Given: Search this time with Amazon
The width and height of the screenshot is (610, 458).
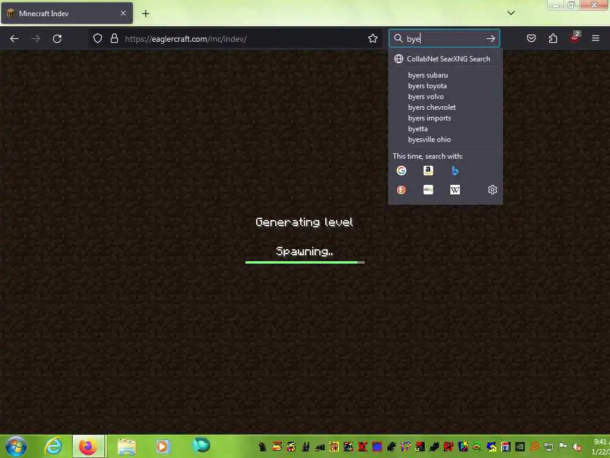Looking at the screenshot, I should (428, 170).
